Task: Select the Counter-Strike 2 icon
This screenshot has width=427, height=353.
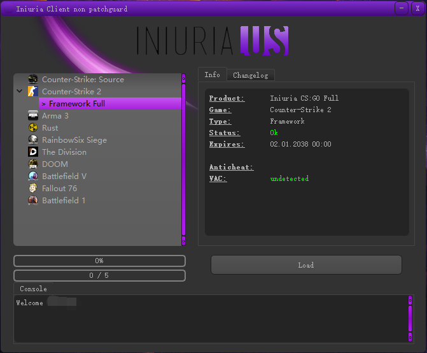Action: pos(33,92)
